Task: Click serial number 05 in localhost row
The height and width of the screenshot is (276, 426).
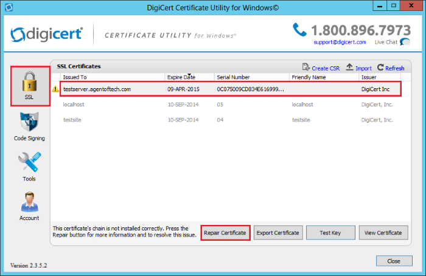Action: [220, 105]
